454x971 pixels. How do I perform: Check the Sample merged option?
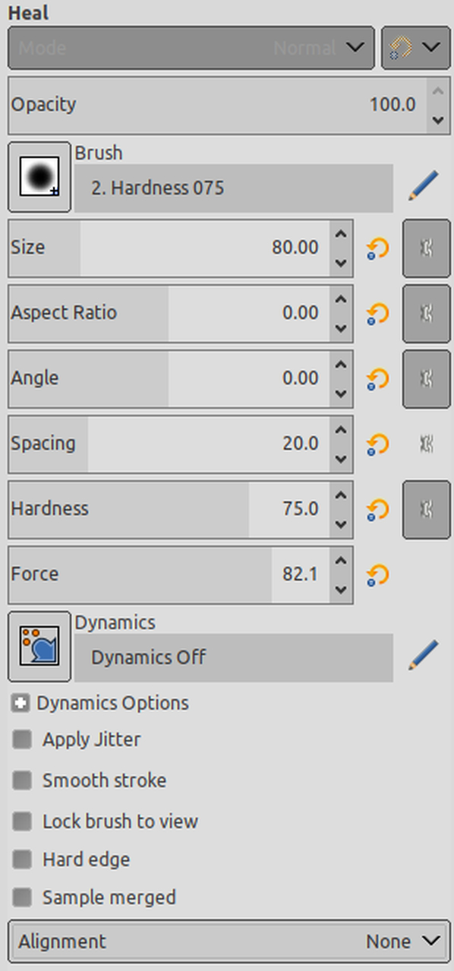click(x=23, y=897)
